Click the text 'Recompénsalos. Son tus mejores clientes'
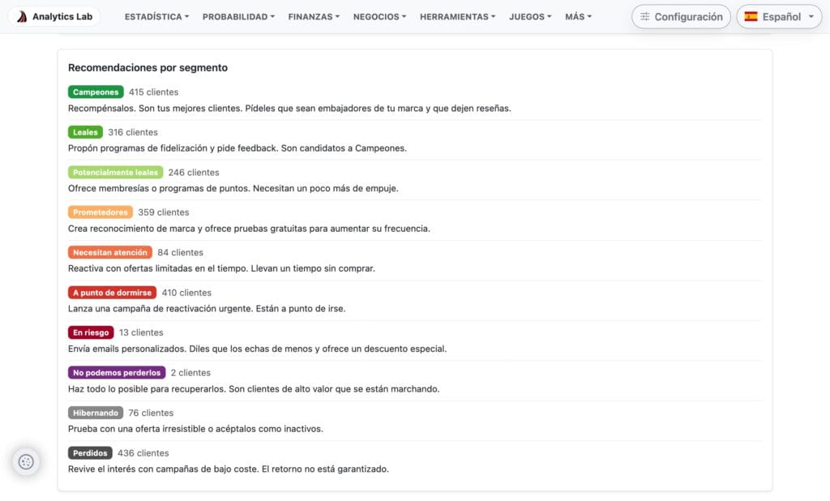This screenshot has height=501, width=830. tap(155, 109)
